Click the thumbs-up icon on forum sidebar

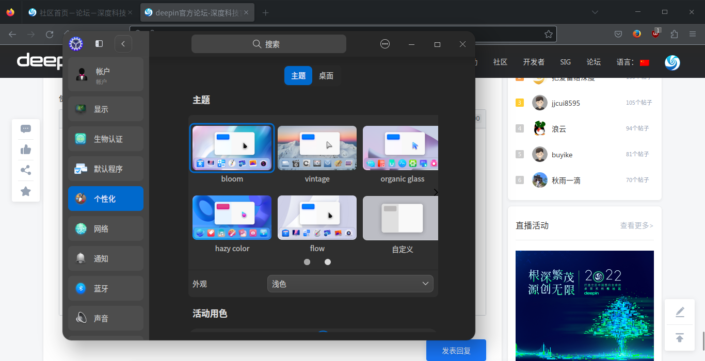(25, 150)
